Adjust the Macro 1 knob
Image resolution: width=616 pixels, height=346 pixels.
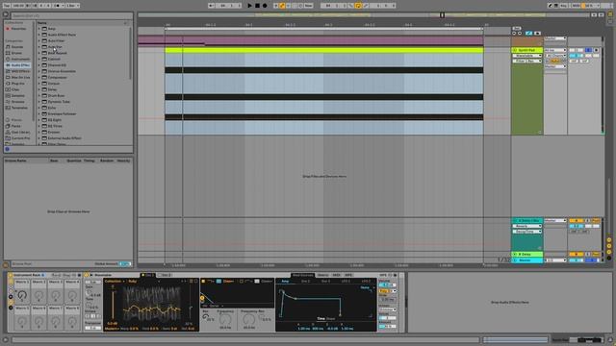point(22,295)
